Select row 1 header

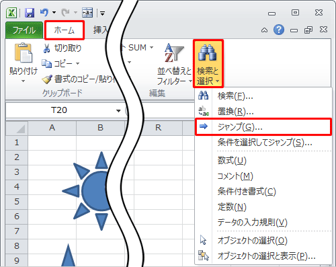17,143
